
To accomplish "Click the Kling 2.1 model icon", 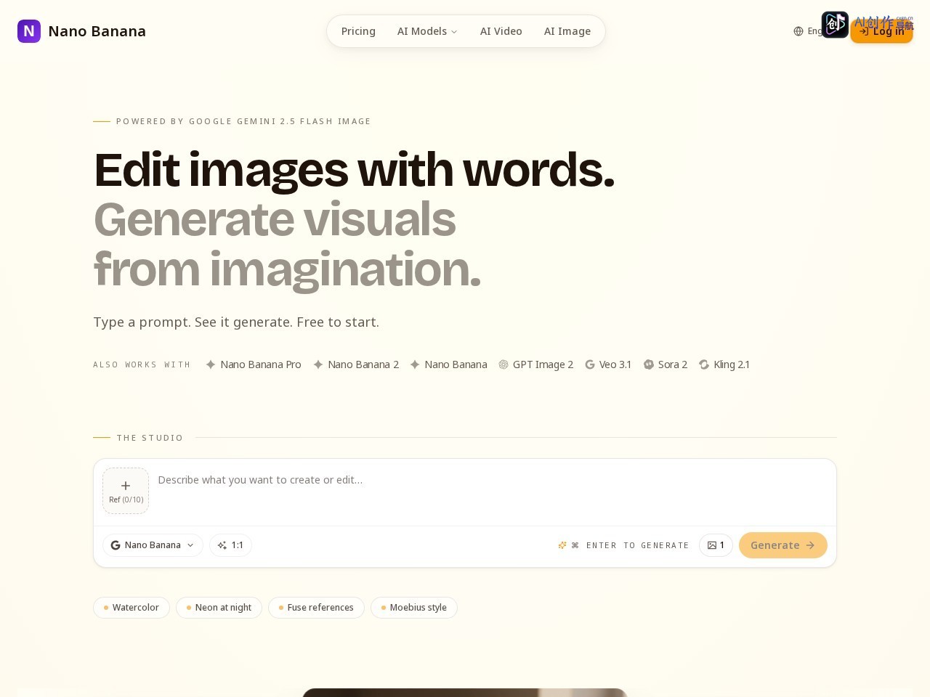I will pyautogui.click(x=704, y=364).
